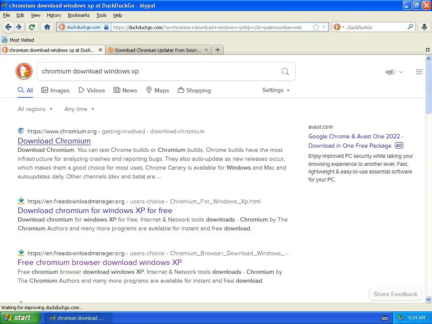
Task: Show all tabs grid icon
Action: [428, 50]
